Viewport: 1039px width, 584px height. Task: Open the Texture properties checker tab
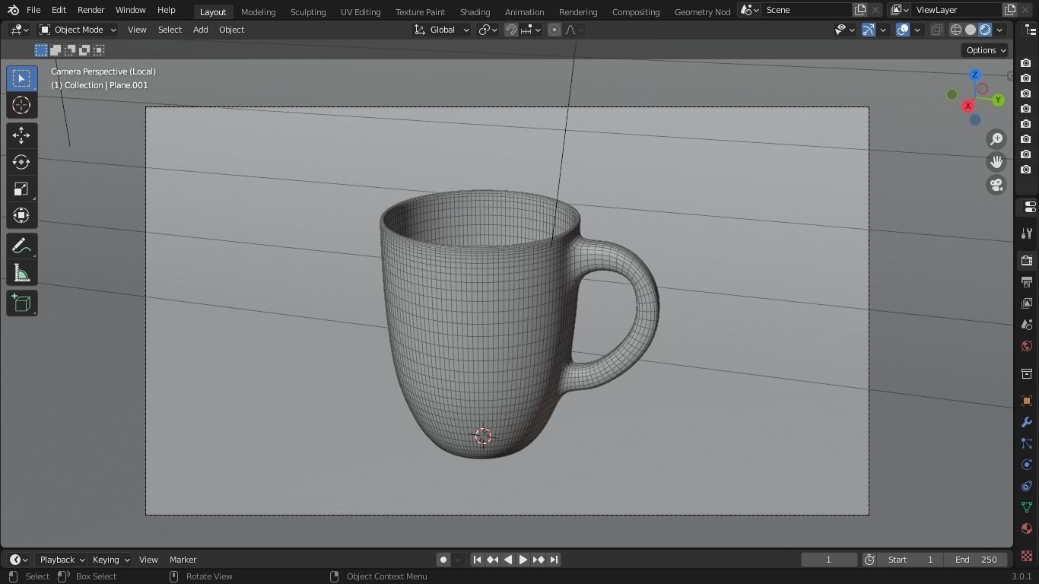click(1027, 556)
